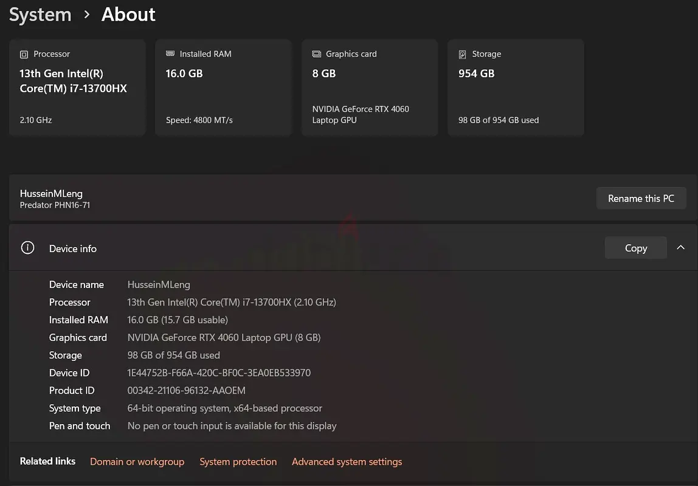Click the Storage drive icon
Screen dimensions: 698x486
pos(462,54)
